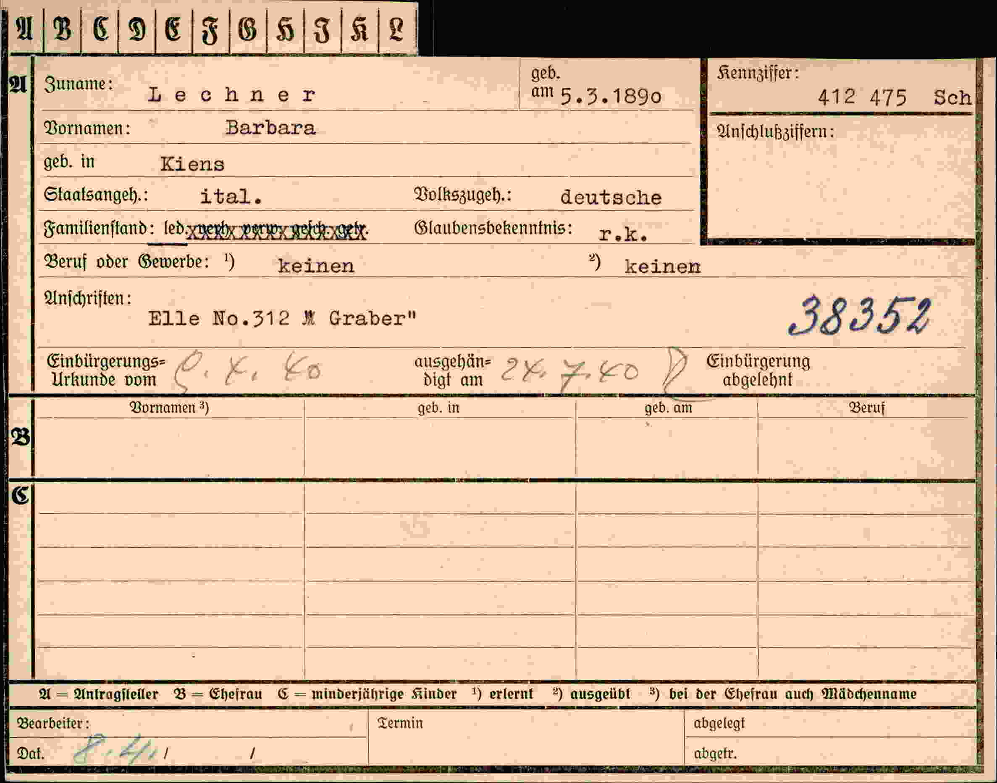
Task: Click the address Elle No.312 Graber
Action: pos(282,318)
